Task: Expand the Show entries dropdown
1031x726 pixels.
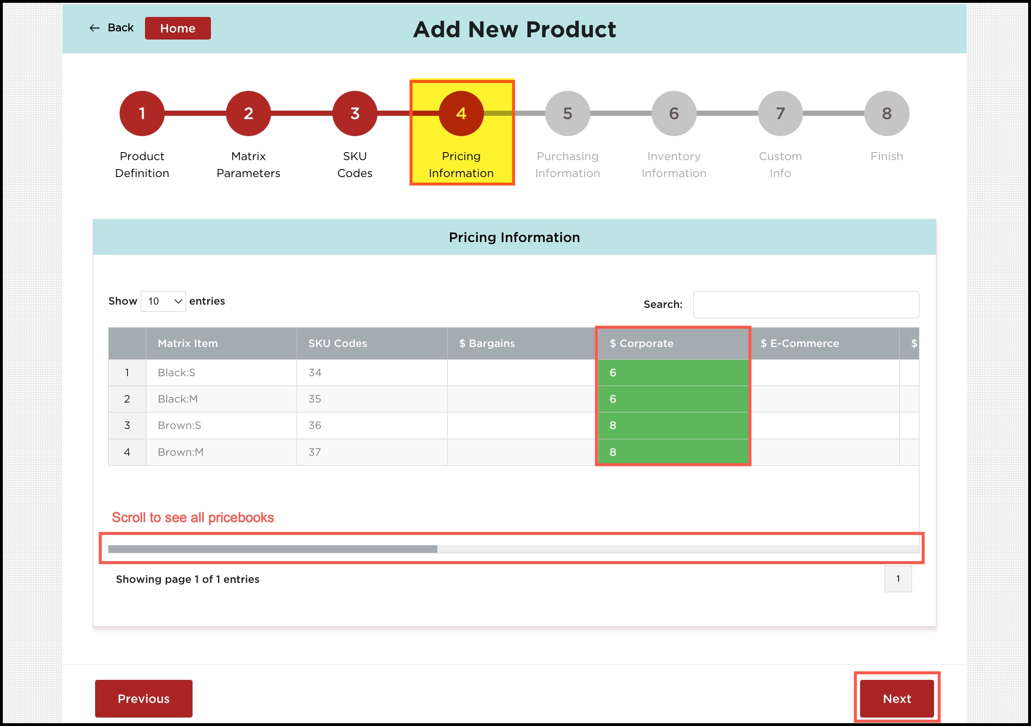Action: pyautogui.click(x=163, y=301)
